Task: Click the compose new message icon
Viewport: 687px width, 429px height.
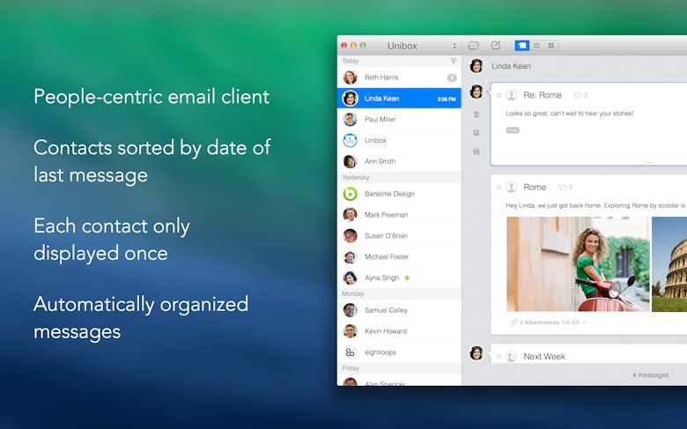Action: click(x=496, y=45)
